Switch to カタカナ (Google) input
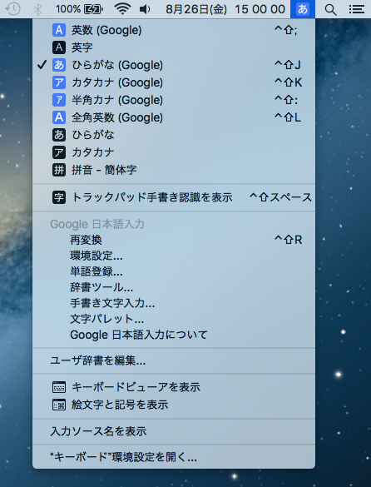This screenshot has height=487, width=371. (174, 82)
